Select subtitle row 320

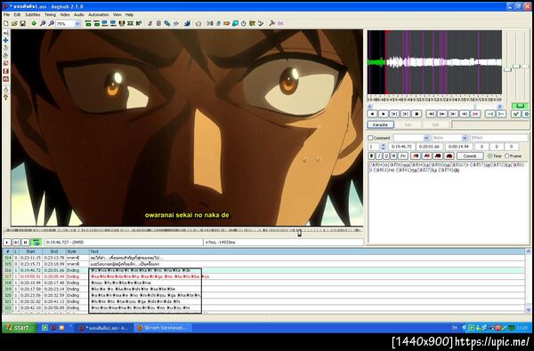pos(263,295)
